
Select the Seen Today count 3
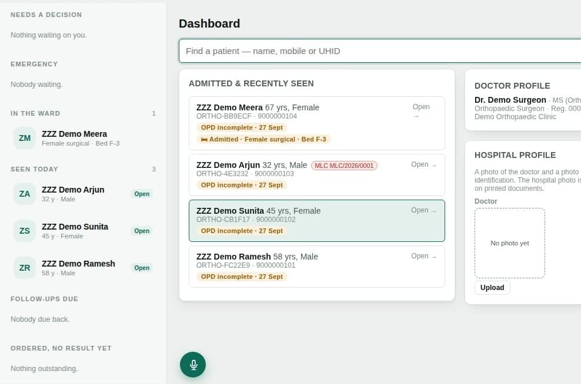click(153, 170)
